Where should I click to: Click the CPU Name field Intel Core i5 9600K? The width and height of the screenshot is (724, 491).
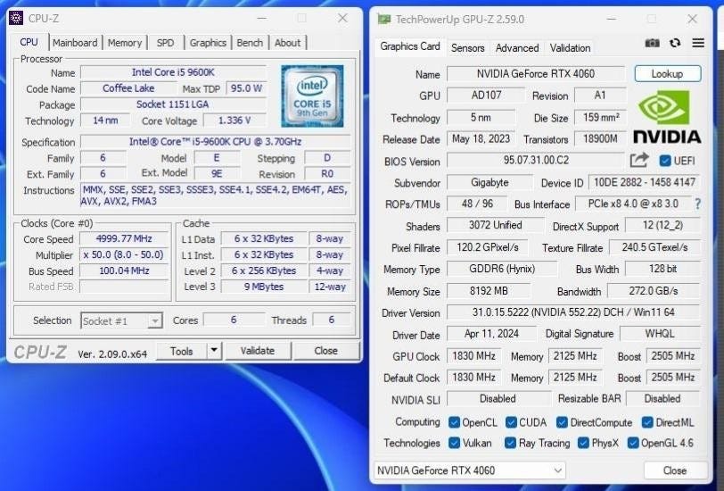click(173, 72)
